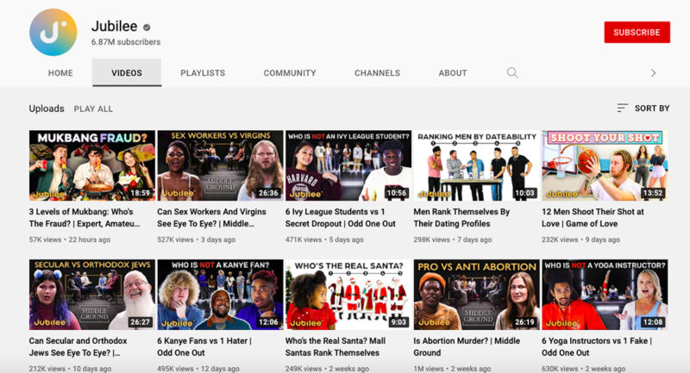
Task: Switch to the About tab
Action: pyautogui.click(x=452, y=73)
